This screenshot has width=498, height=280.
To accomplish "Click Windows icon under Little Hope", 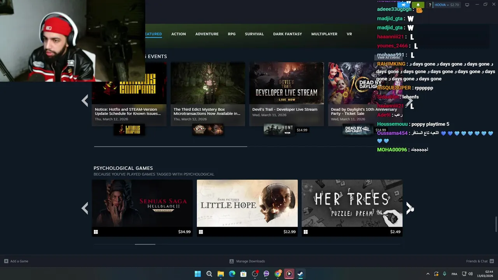I will click(201, 232).
